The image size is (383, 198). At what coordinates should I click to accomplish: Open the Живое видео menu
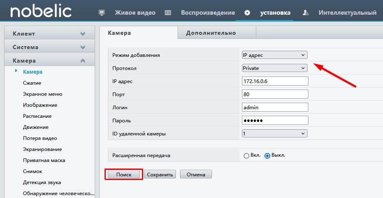pos(135,13)
